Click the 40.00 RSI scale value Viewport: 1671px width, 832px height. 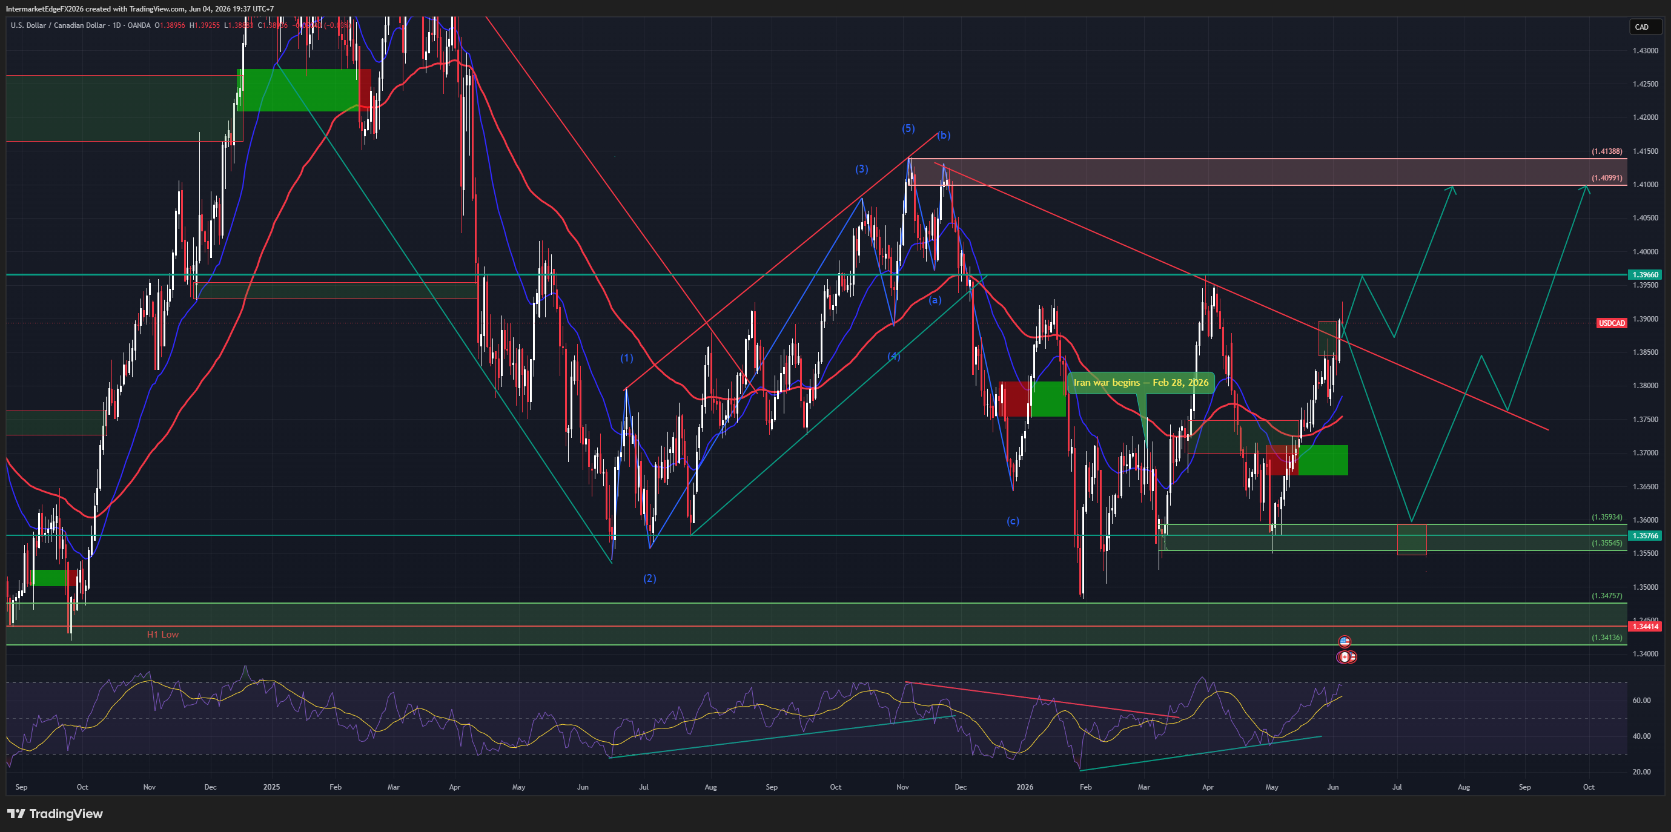point(1641,736)
